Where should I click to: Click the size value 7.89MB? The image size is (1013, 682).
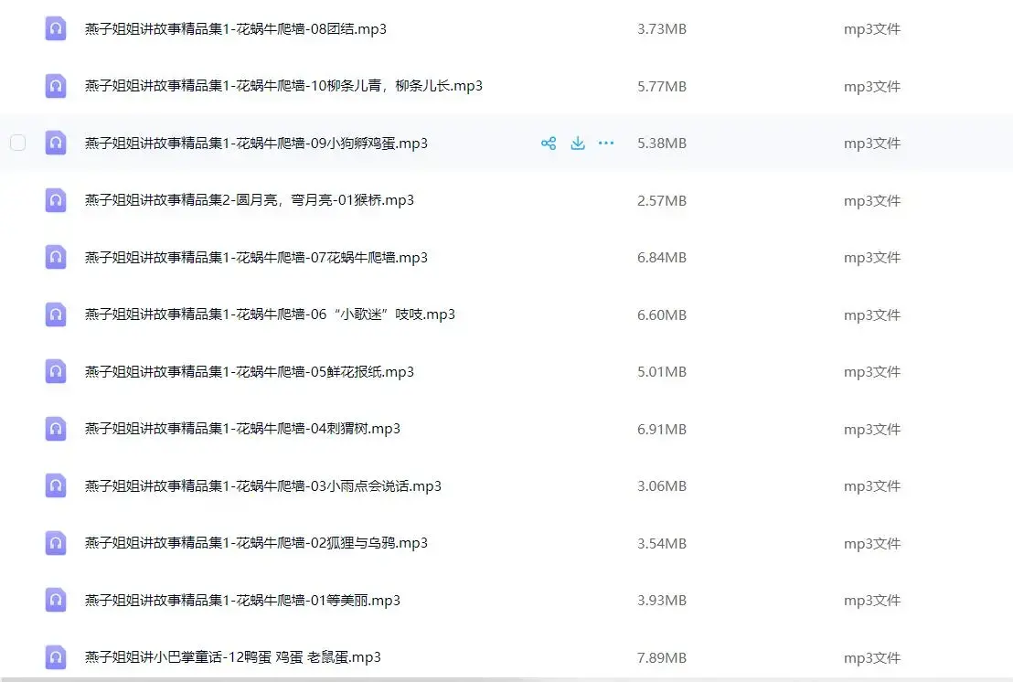click(661, 656)
